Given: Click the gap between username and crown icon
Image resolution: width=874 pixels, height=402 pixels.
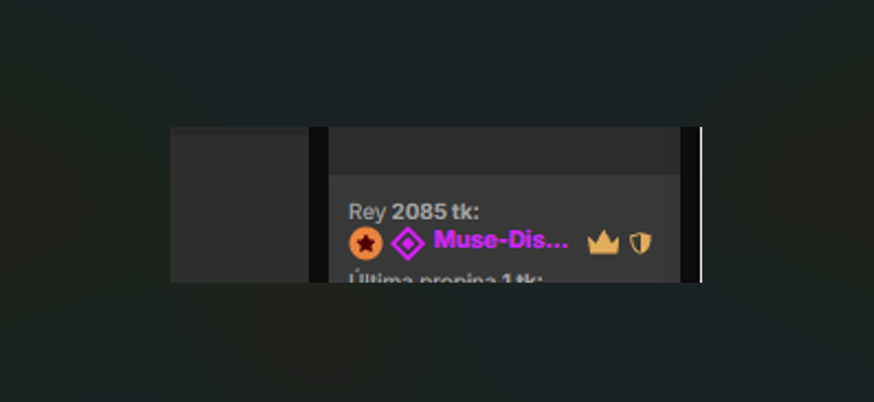Looking at the screenshot, I should 578,243.
